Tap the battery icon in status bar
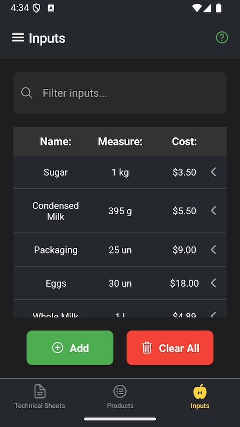This screenshot has width=240, height=427. tap(219, 8)
